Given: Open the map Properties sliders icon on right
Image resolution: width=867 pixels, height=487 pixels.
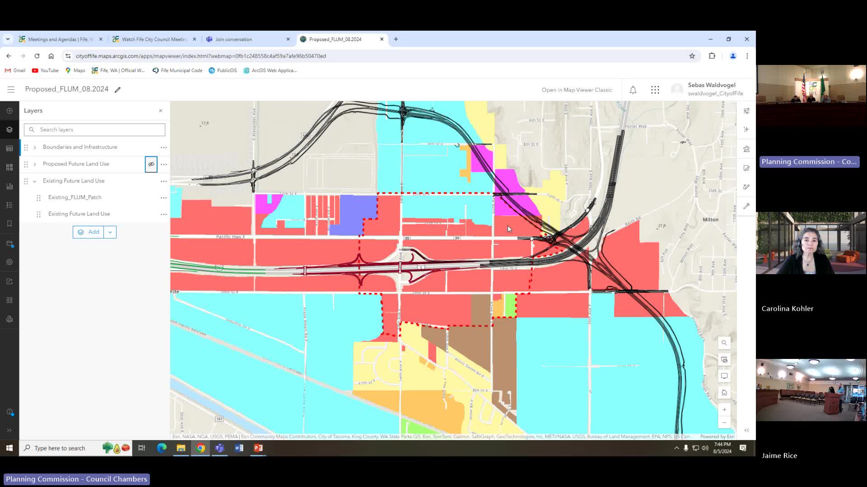Looking at the screenshot, I should 746,110.
